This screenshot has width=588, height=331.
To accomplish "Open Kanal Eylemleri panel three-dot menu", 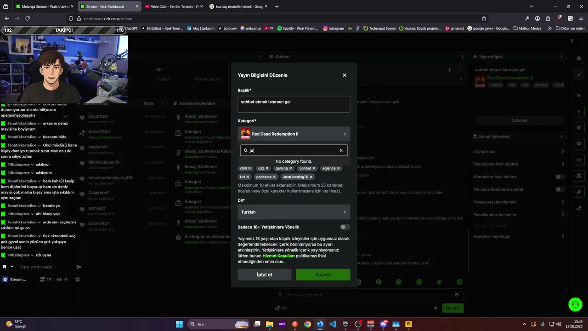I will click(561, 137).
